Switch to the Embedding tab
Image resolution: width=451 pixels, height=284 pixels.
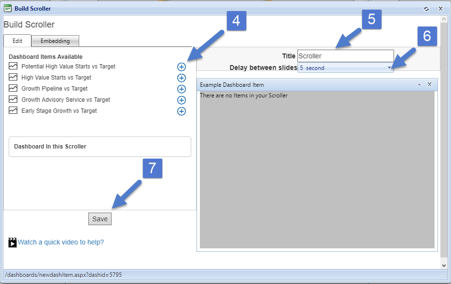tap(55, 41)
